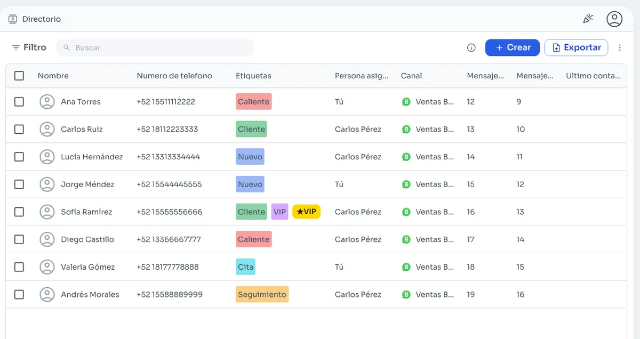The image size is (640, 339).
Task: Check the Diego Castillo row checkbox
Action: pos(19,239)
